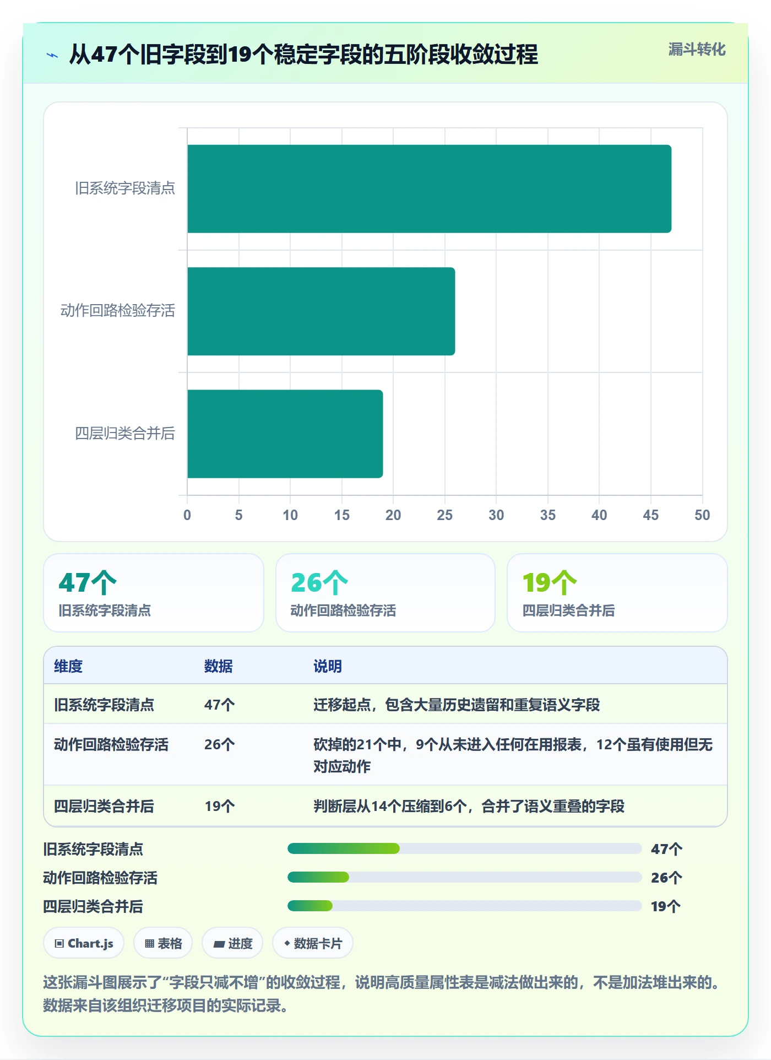Click the table value 19个

click(220, 806)
